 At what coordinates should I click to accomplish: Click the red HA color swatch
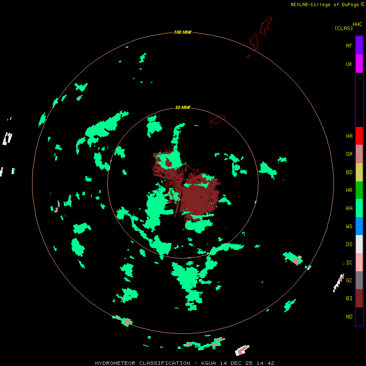pos(359,136)
